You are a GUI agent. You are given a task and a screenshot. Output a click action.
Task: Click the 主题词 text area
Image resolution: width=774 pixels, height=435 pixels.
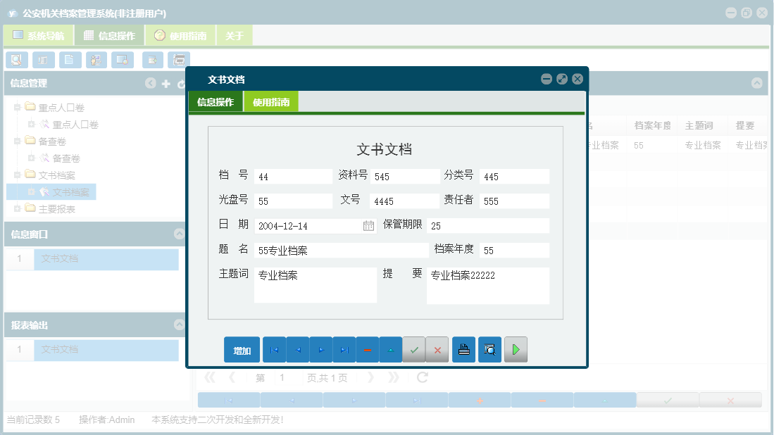(x=316, y=285)
